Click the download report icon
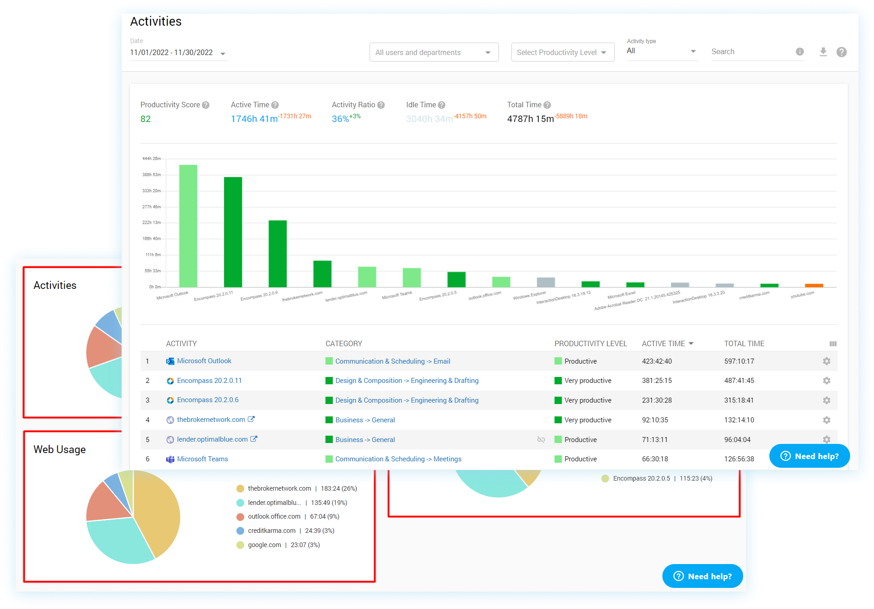The image size is (874, 609). pos(823,52)
